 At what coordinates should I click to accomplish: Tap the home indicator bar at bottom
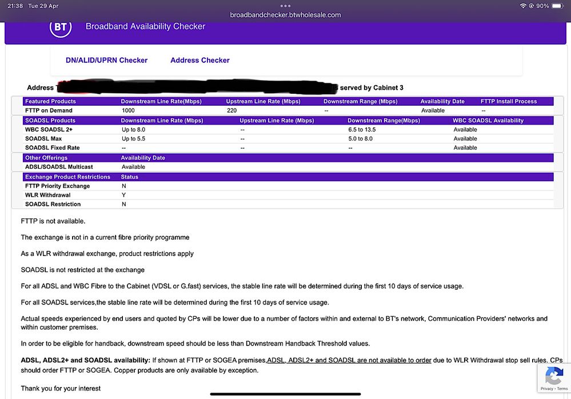[x=285, y=394]
